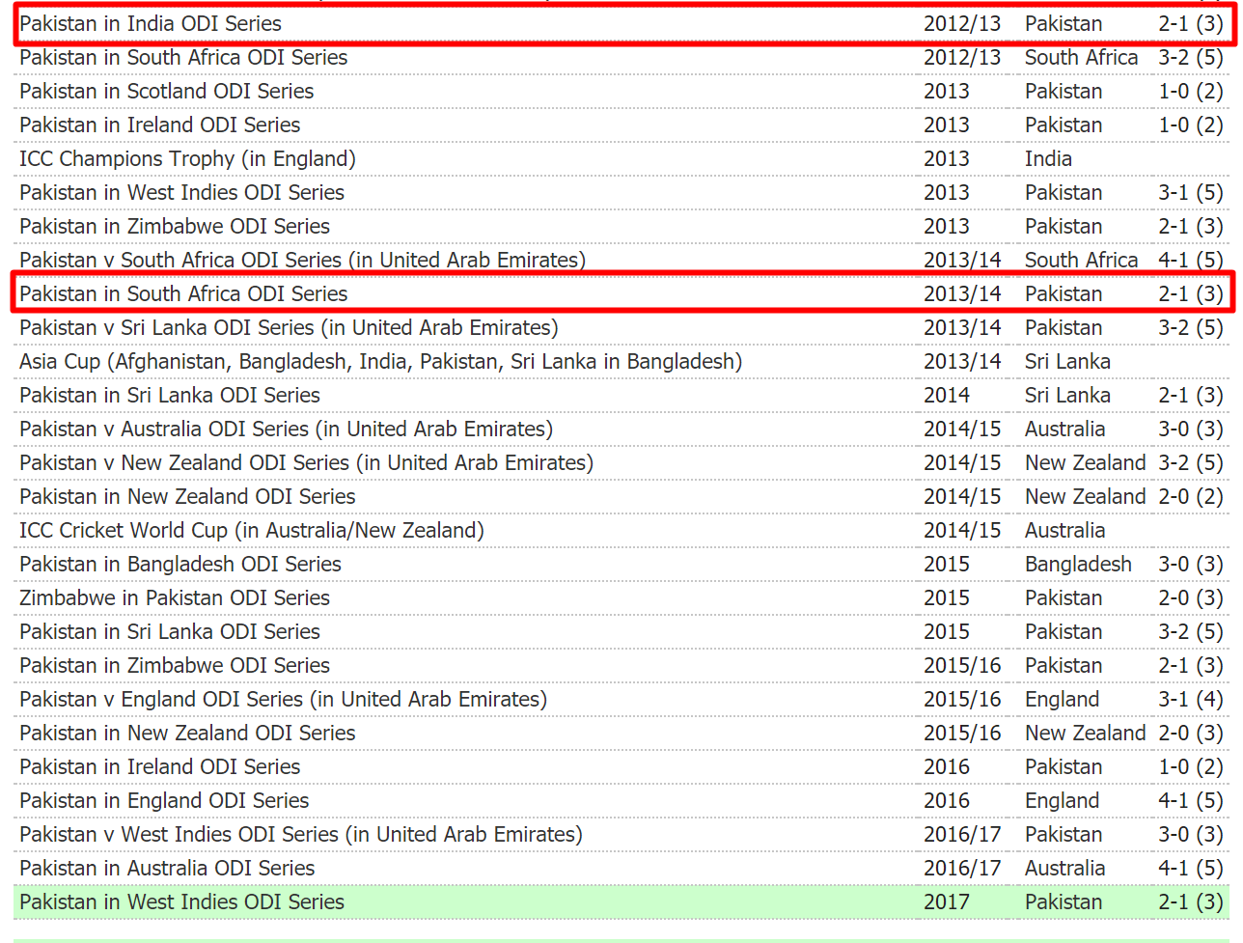Image resolution: width=1243 pixels, height=943 pixels.
Task: Click winner New Zealand in Pakistan v New Zealand UAE row
Action: click(x=1085, y=462)
